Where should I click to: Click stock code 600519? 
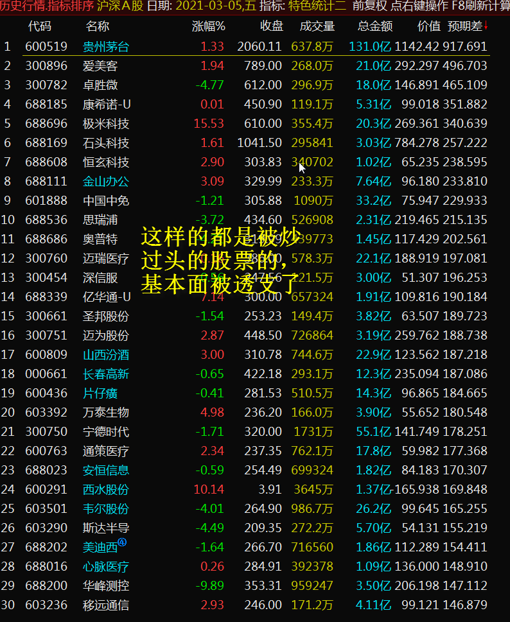(46, 46)
